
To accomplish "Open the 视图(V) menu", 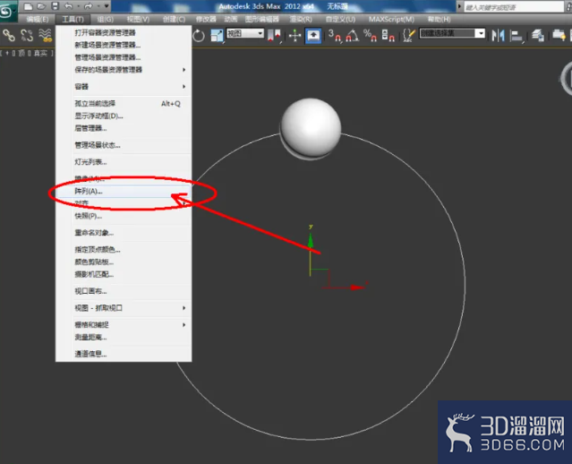I will click(138, 20).
